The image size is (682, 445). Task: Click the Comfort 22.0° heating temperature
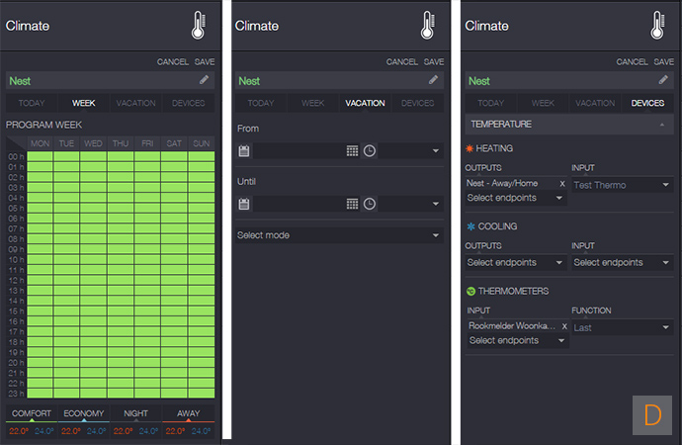click(x=19, y=431)
